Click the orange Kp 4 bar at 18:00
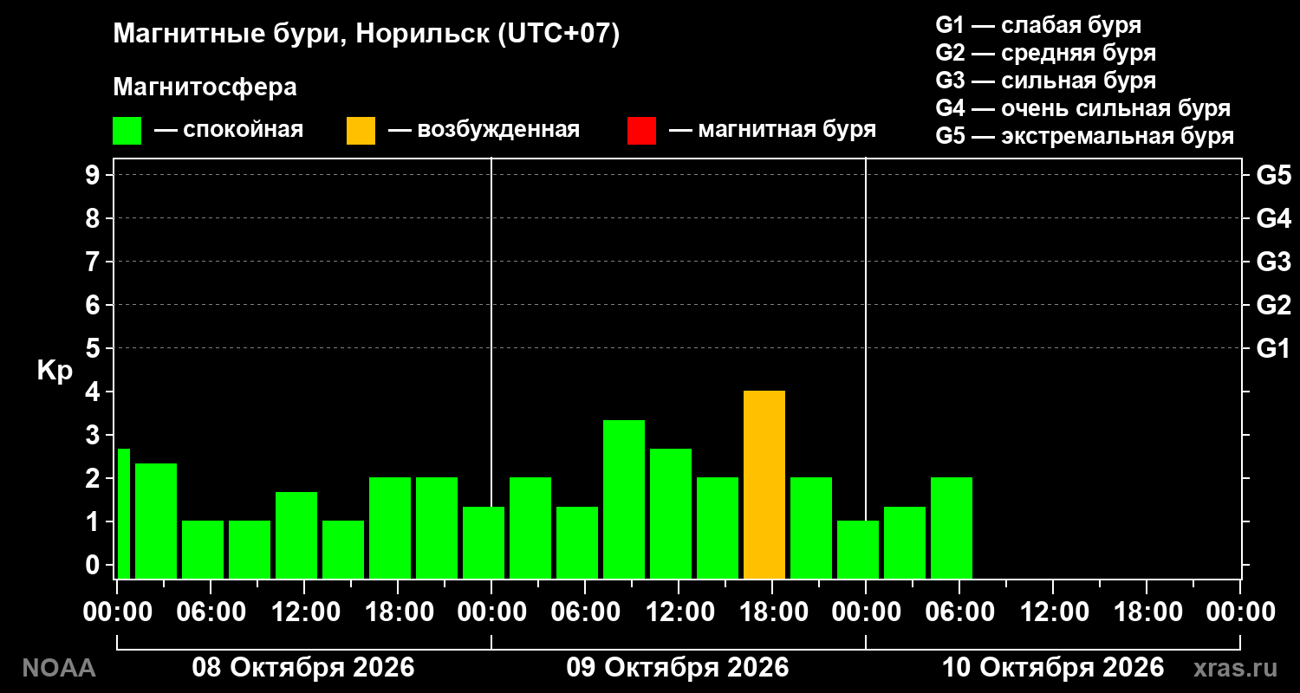This screenshot has width=1300, height=693. coord(764,484)
